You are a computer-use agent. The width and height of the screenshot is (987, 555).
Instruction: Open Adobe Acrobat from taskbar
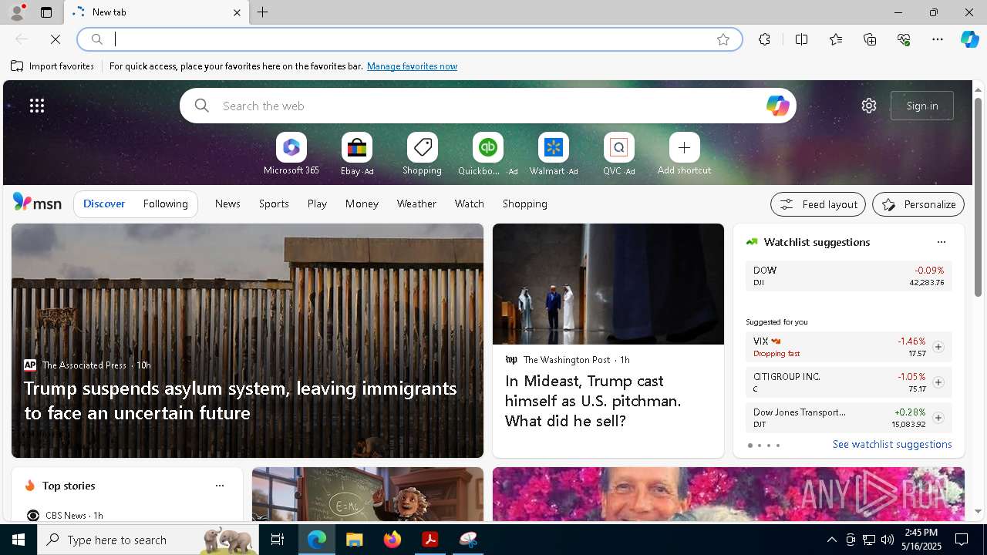pyautogui.click(x=430, y=540)
